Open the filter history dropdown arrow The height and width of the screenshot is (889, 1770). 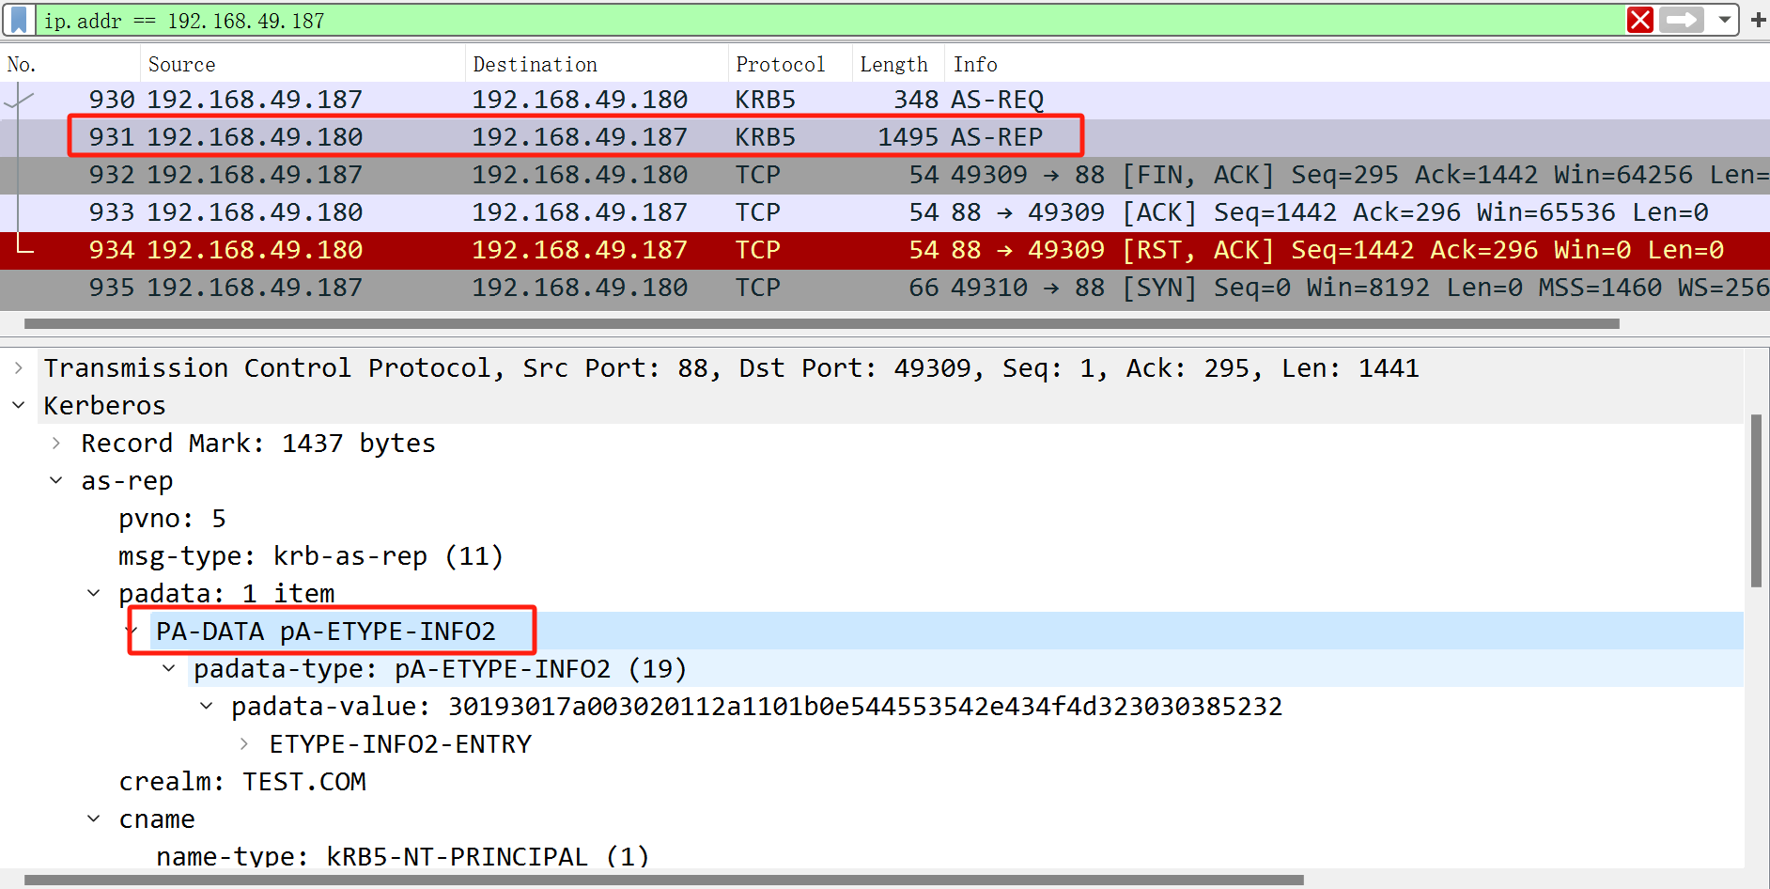pyautogui.click(x=1724, y=20)
